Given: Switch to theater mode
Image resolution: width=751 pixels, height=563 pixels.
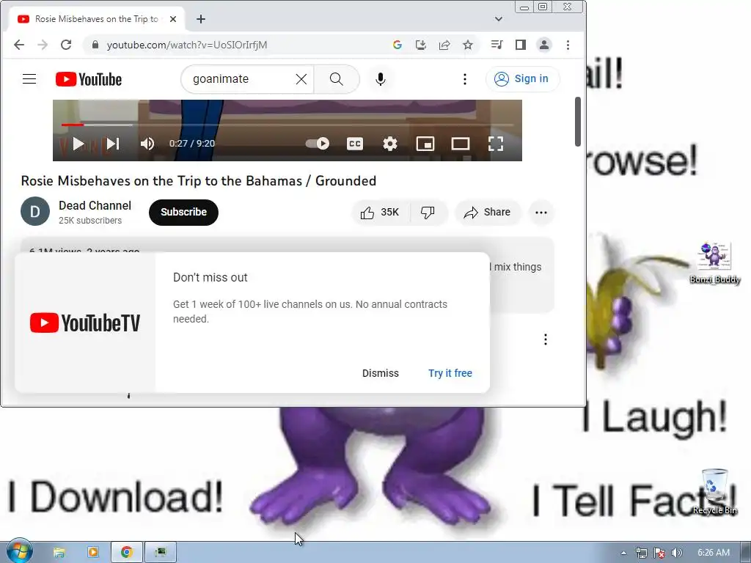Looking at the screenshot, I should [461, 144].
